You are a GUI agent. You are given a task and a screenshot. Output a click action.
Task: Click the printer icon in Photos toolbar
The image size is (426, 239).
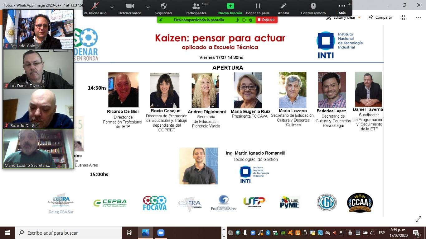(x=404, y=17)
